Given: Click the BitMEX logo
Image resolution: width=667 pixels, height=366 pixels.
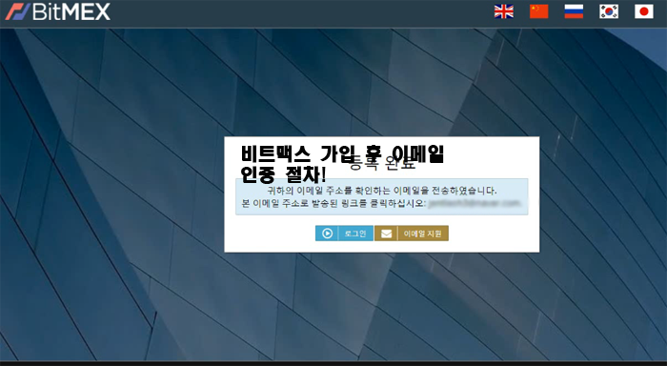Looking at the screenshot, I should pyautogui.click(x=57, y=11).
